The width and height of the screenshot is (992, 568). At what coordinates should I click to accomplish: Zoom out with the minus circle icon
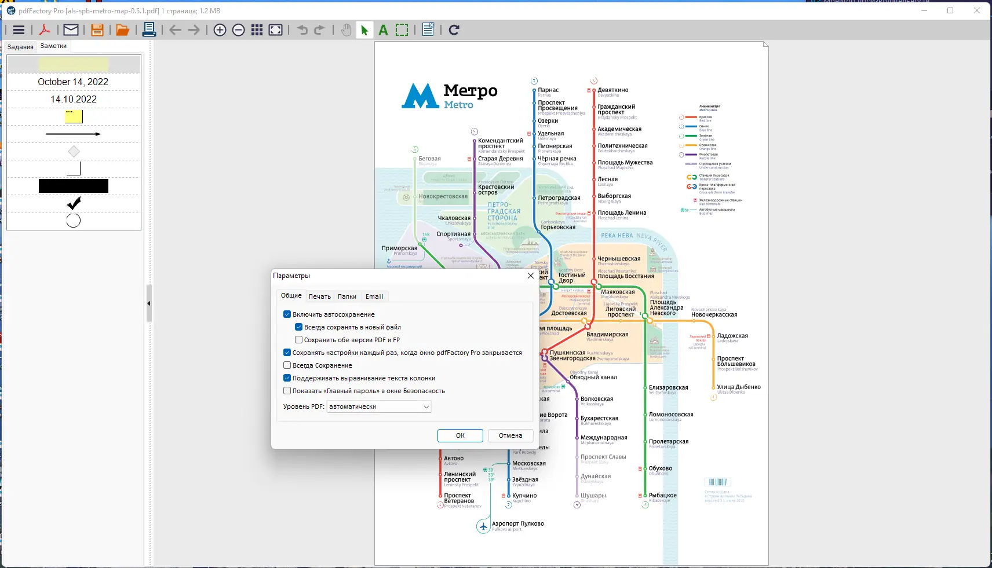pos(238,30)
